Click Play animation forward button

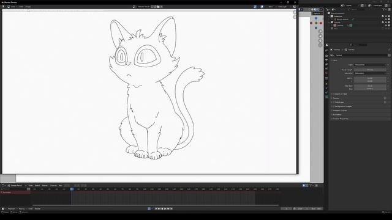(x=165, y=209)
